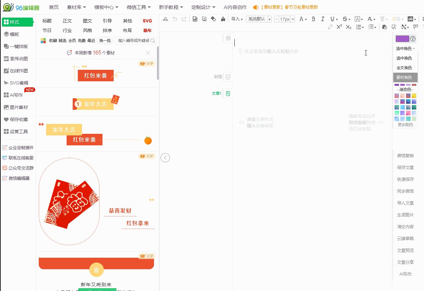Click the HTML source code icon
Image resolution: width=424 pixels, height=291 pixels.
[165, 19]
